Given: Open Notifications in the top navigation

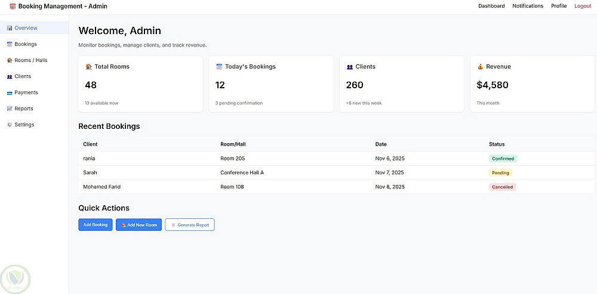Looking at the screenshot, I should (528, 6).
